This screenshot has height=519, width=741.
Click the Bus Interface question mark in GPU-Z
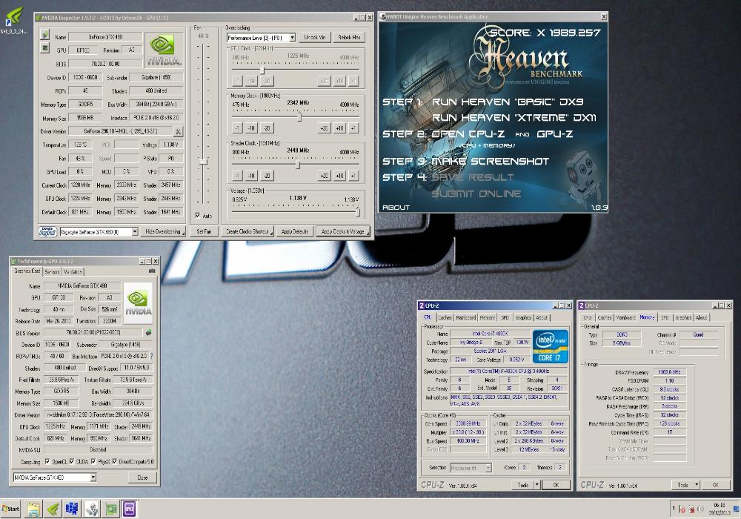(x=152, y=356)
